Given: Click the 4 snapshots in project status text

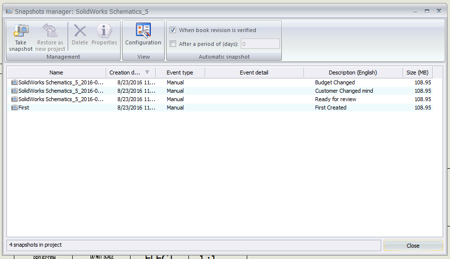Looking at the screenshot, I should click(36, 245).
